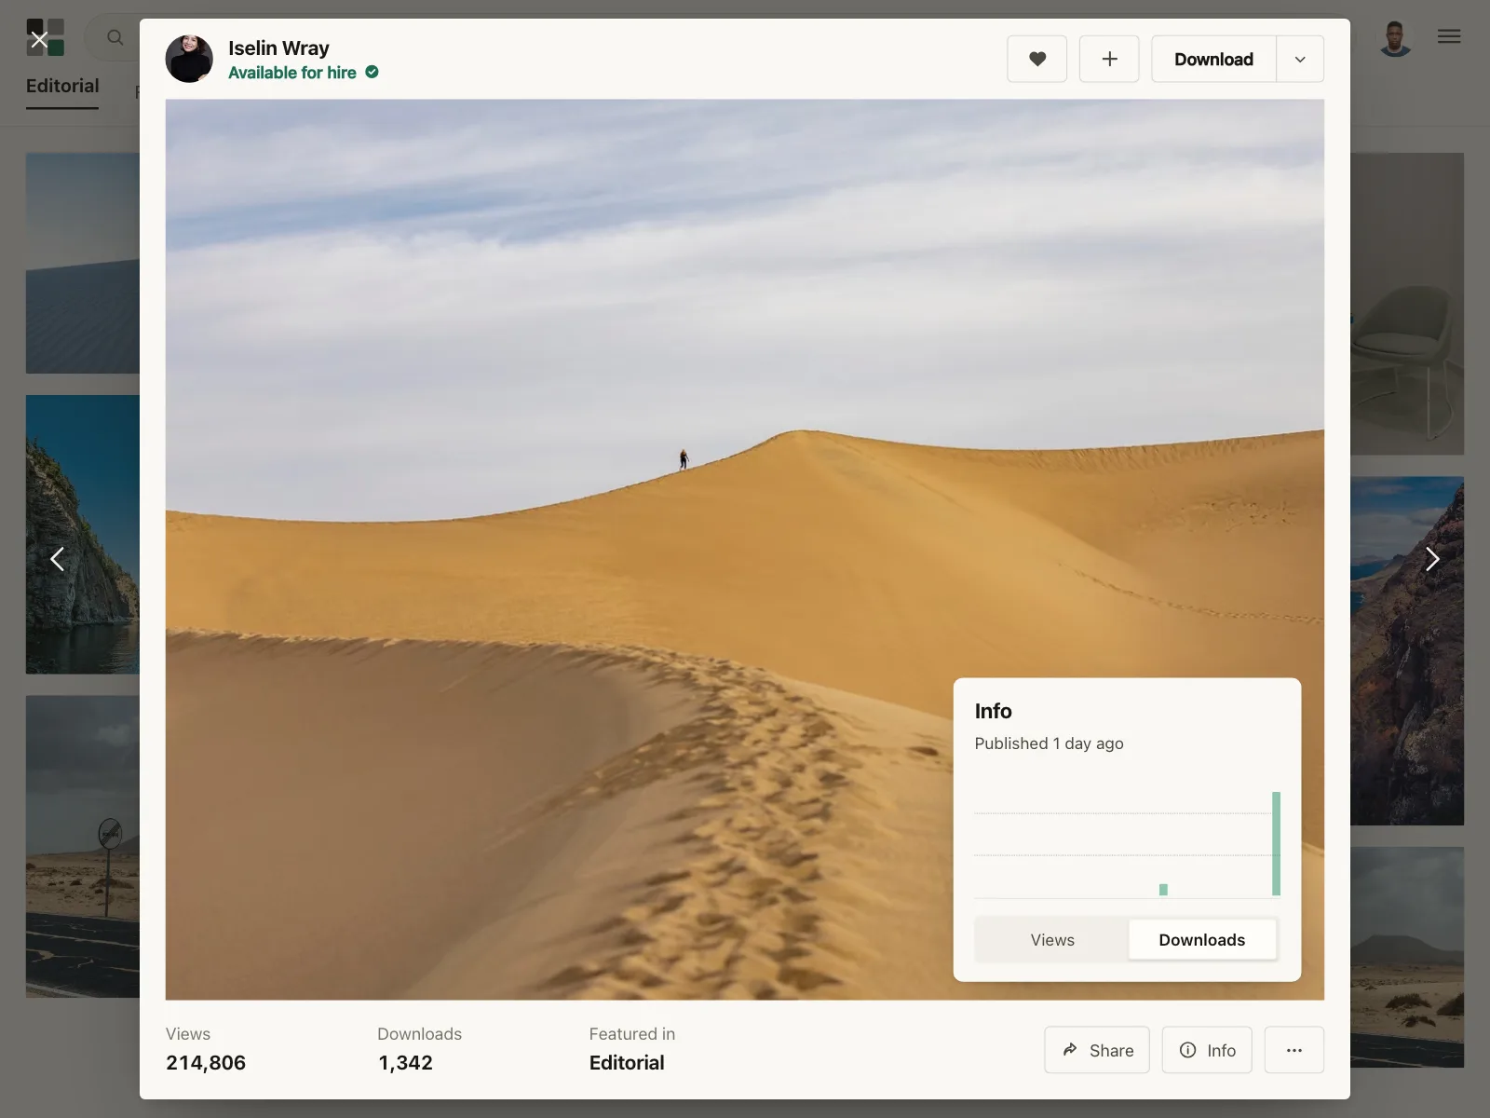Open the Editorial featured link
Image resolution: width=1490 pixels, height=1118 pixels.
(627, 1063)
